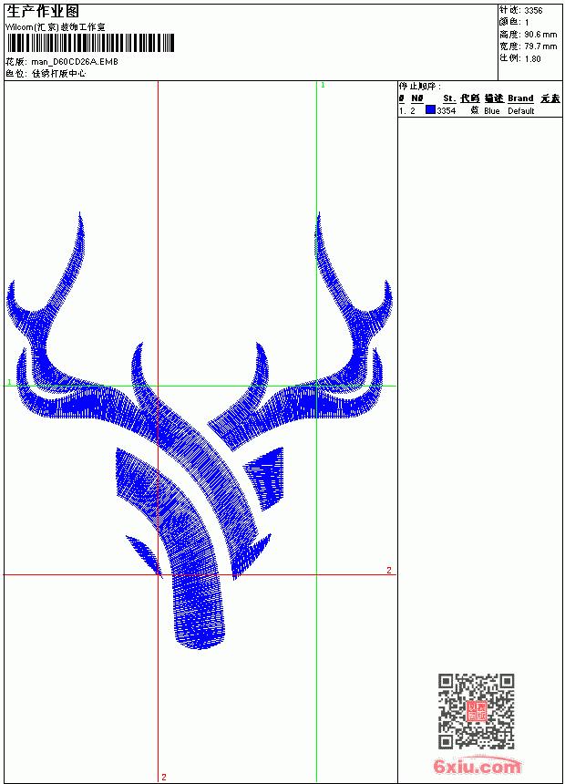Click the scale value 1.80

click(532, 58)
